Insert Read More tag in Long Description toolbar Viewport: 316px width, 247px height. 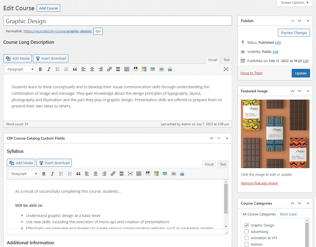tap(118, 69)
